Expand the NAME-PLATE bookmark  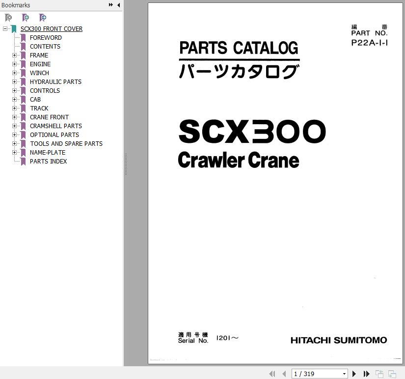pyautogui.click(x=14, y=152)
